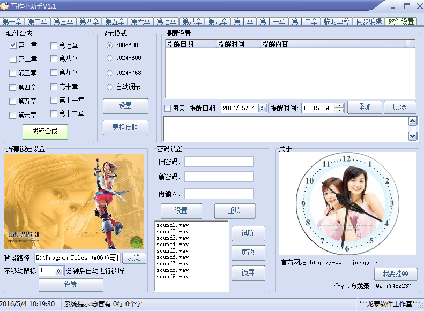Decrease the reminder time stepper
Image resolution: width=424 pixels, height=312 pixels.
(339, 110)
